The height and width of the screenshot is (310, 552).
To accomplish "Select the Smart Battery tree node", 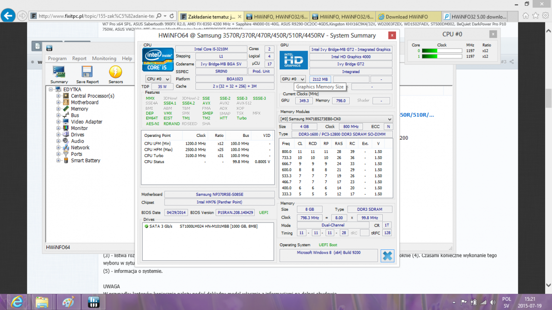I will point(86,160).
